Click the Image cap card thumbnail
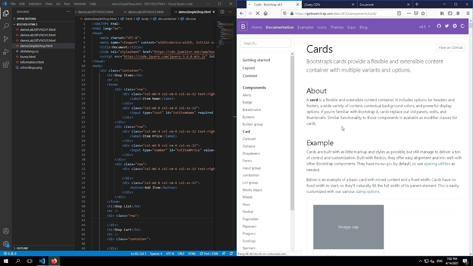This screenshot has width=473, height=266. click(x=348, y=227)
